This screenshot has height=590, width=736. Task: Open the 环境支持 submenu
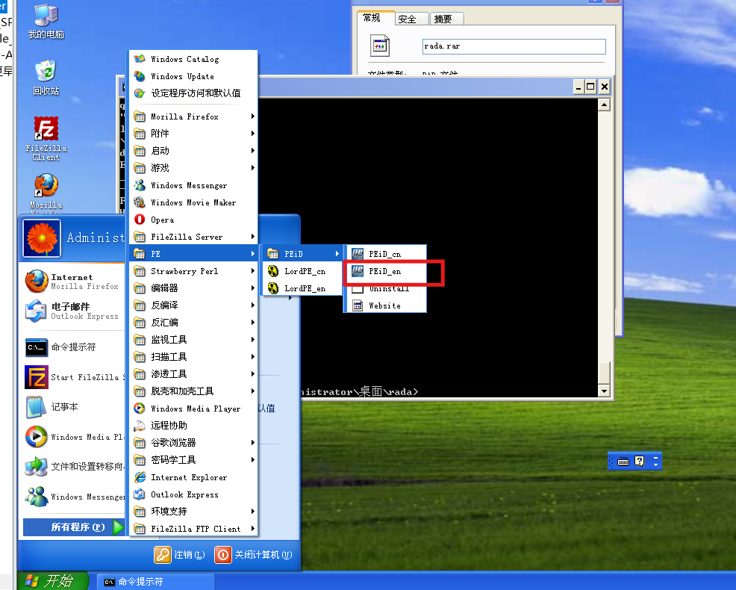tap(193, 512)
